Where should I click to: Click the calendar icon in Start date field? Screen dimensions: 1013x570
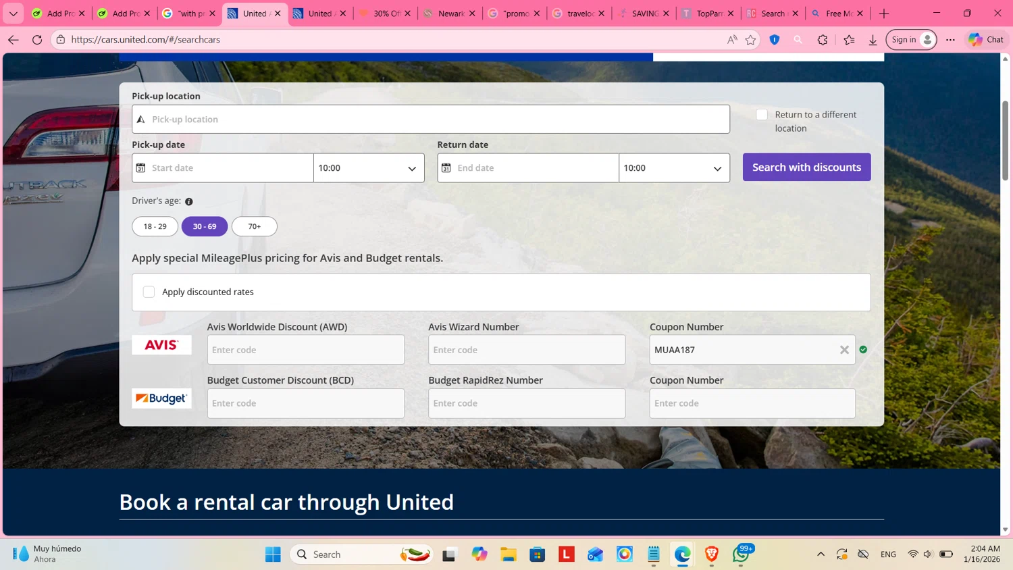coord(140,167)
